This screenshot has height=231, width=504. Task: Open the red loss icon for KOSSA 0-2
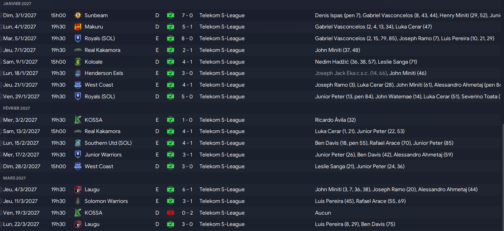pos(171,213)
